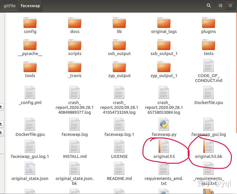Screen dimensions: 237x194
Task: Click the top eject button in sidebar
Action: [x=1, y=107]
